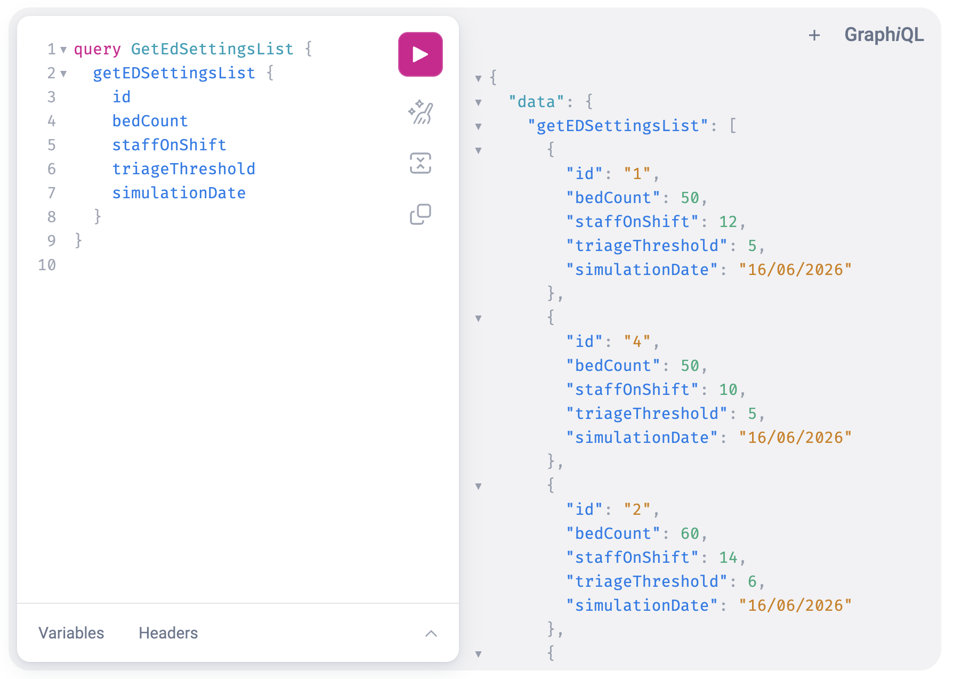Screen dimensions: 953x679
Task: Prettify the query with the sparkle brush icon
Action: tap(420, 112)
